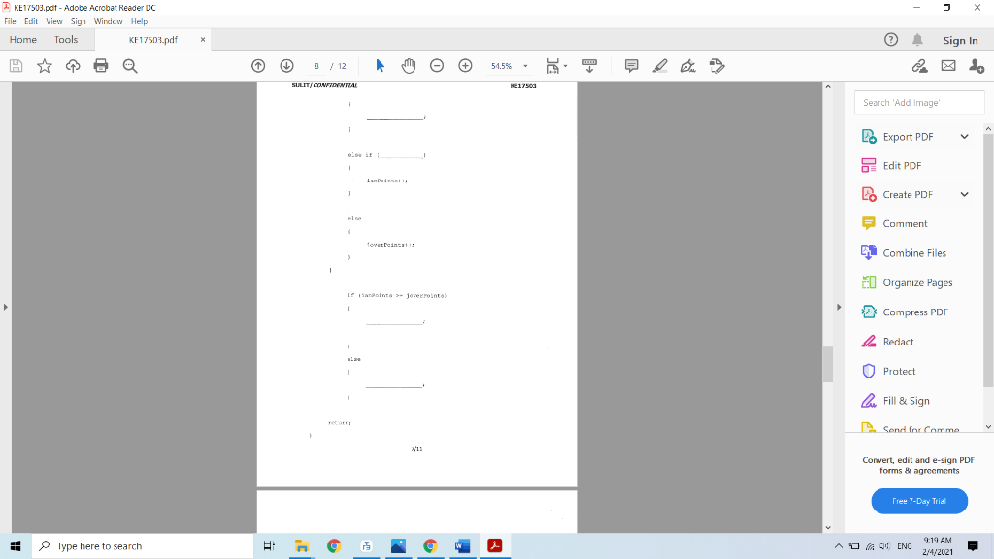Expand the left navigation pane arrow

pos(5,307)
